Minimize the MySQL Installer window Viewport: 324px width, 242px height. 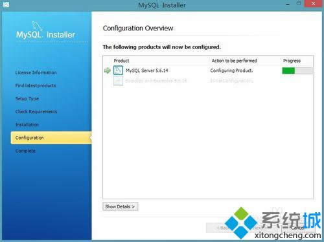pos(288,5)
